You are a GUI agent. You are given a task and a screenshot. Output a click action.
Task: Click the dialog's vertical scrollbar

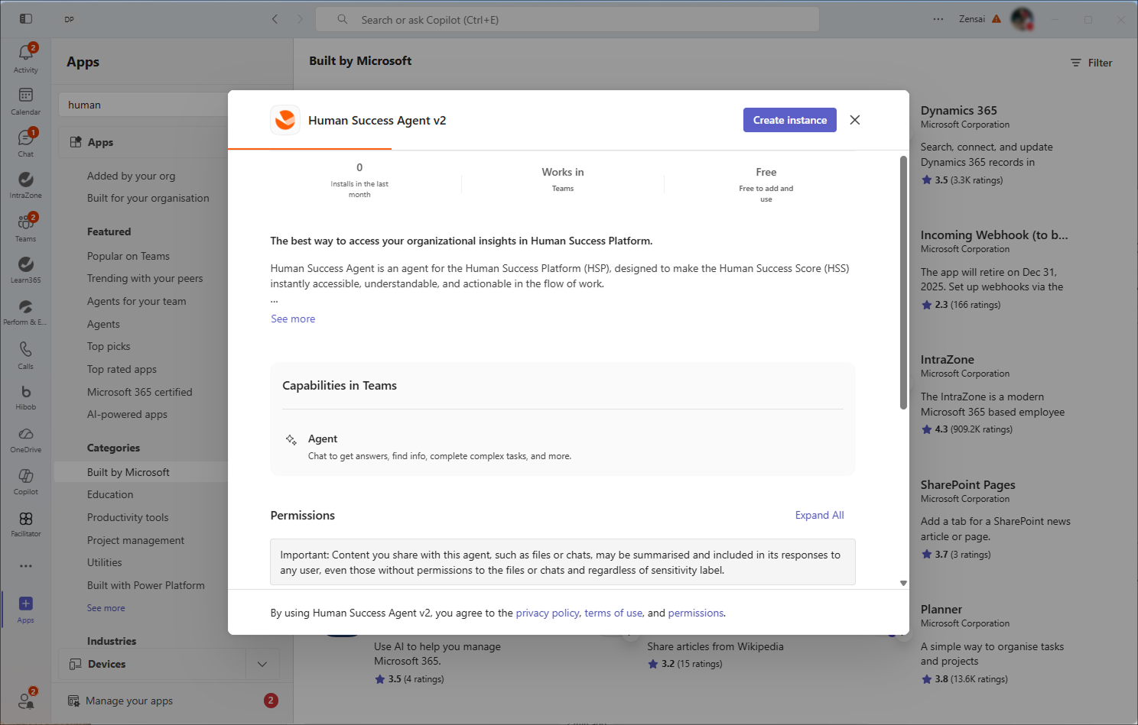point(903,283)
